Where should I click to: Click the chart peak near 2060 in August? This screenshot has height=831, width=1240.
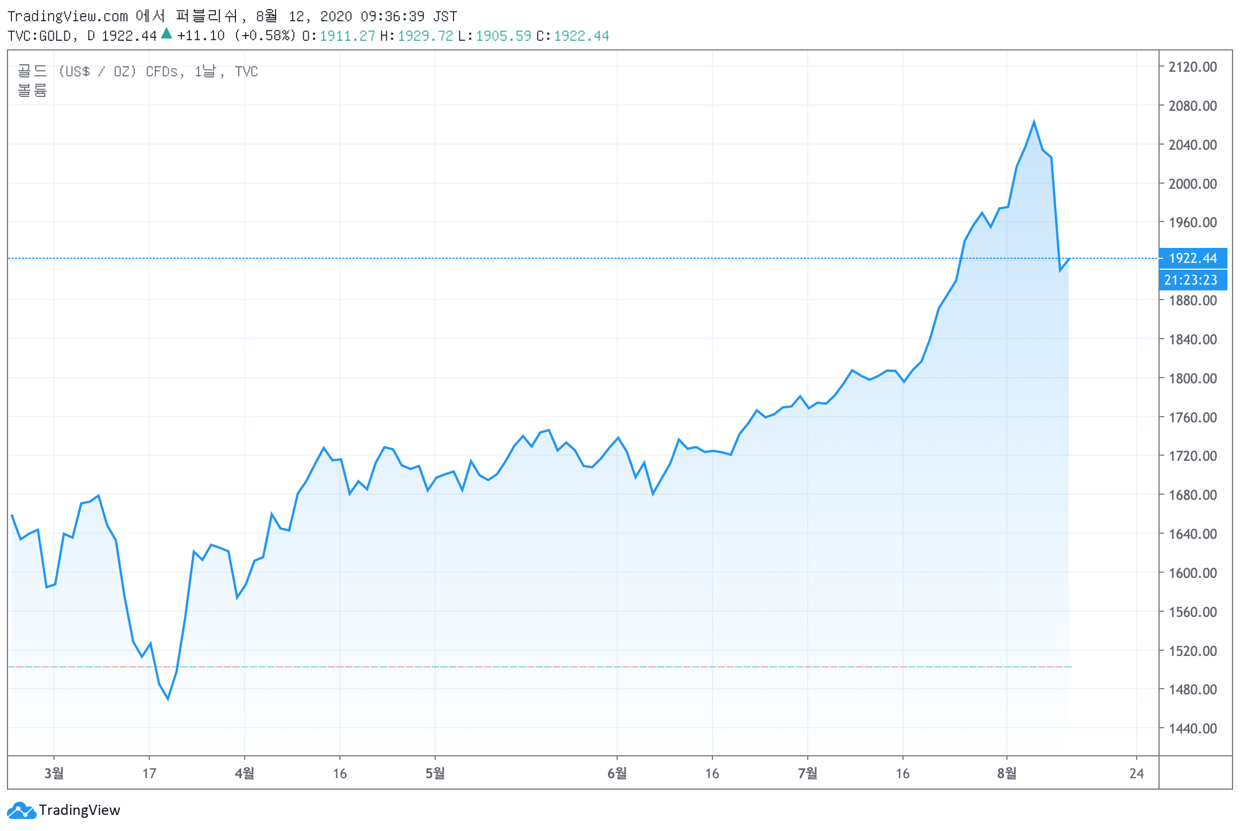(x=1034, y=122)
